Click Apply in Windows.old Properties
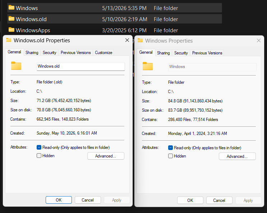 (117, 200)
